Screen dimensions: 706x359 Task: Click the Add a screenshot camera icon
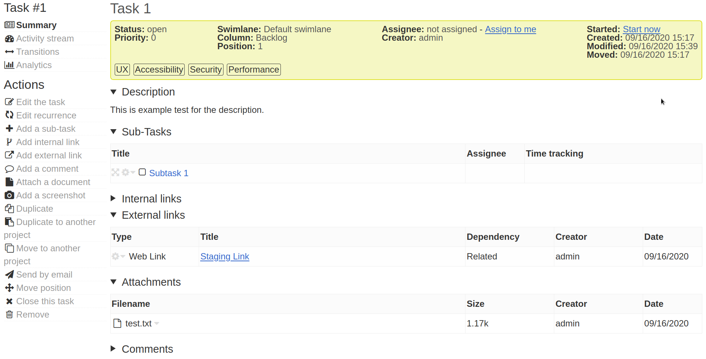click(x=9, y=195)
